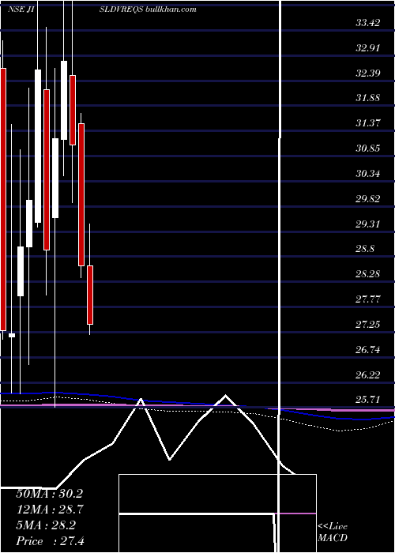This screenshot has height=553, width=395.
Task: Click the 33.42 price axis label
Action: click(368, 23)
